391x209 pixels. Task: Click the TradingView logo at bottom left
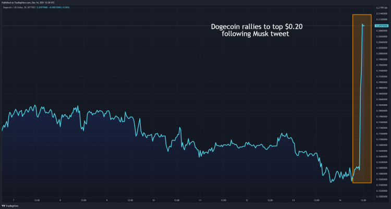tap(10, 206)
